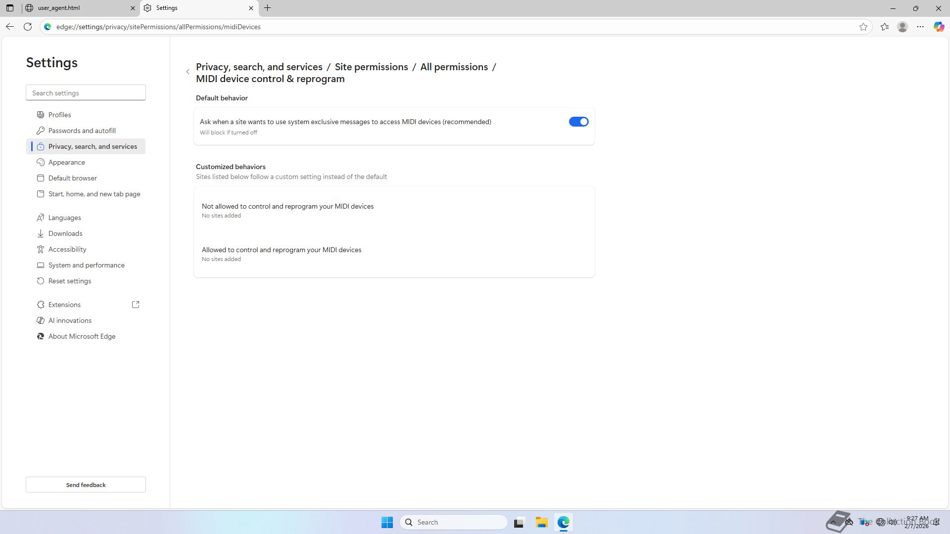Open File Explorer from taskbar

(x=541, y=522)
